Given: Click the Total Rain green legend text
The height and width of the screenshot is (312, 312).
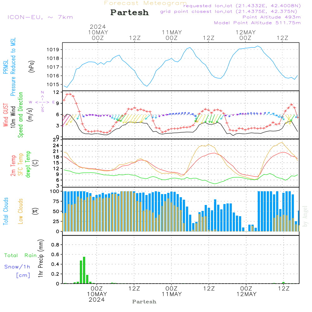Looking at the screenshot, I should pyautogui.click(x=20, y=255).
